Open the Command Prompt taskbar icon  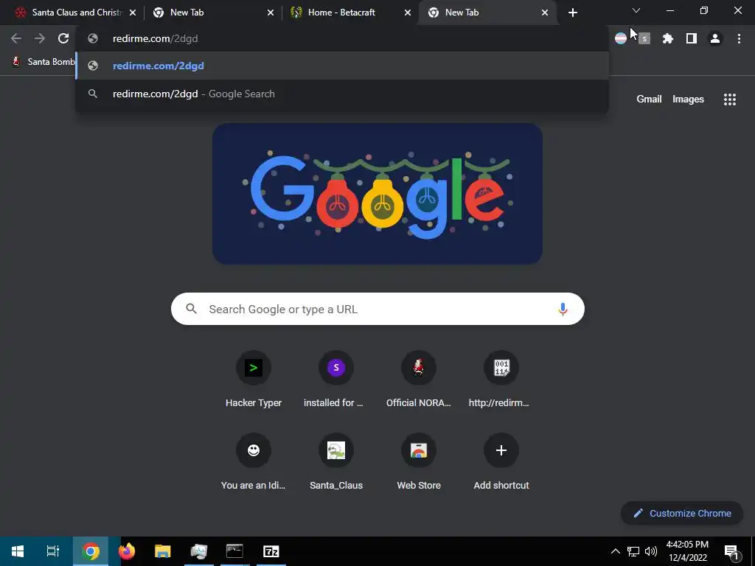(x=234, y=551)
